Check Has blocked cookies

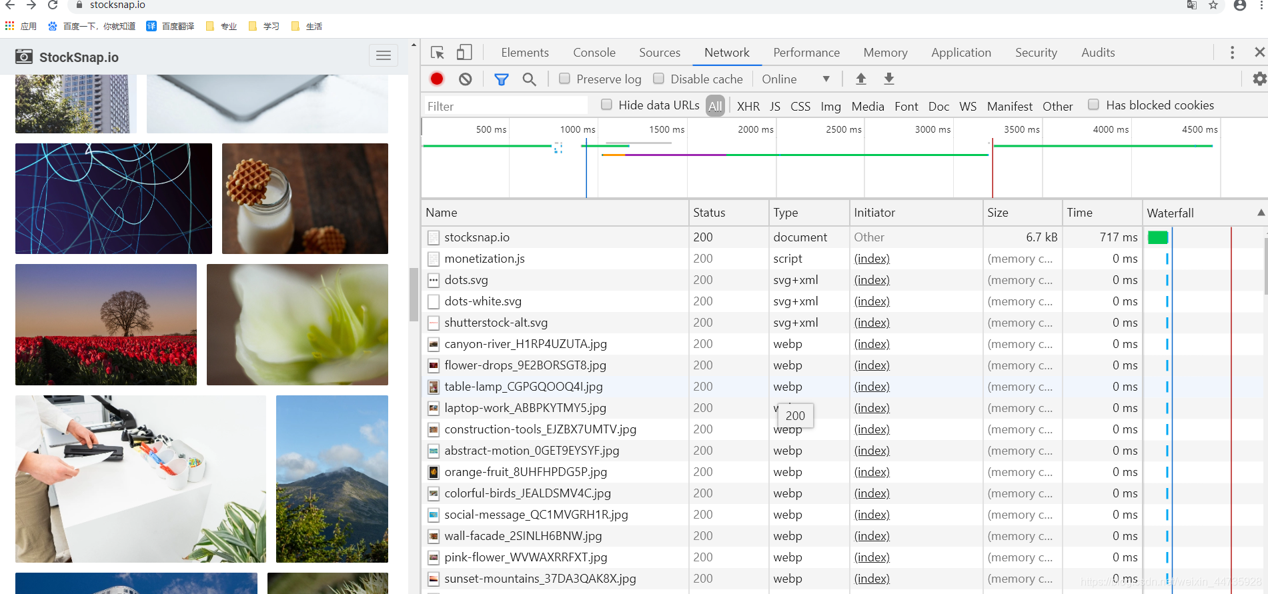pos(1093,105)
